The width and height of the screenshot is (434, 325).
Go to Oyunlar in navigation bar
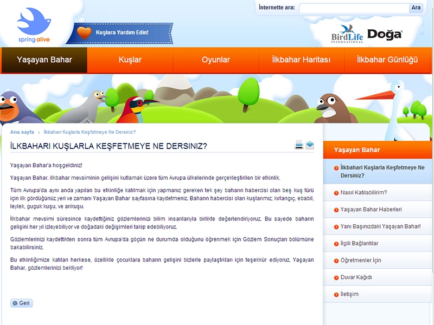pyautogui.click(x=215, y=60)
